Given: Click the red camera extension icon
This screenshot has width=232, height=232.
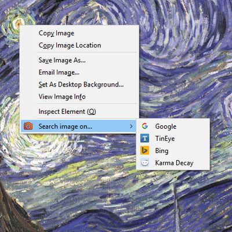Looking at the screenshot, I should pyautogui.click(x=28, y=126).
